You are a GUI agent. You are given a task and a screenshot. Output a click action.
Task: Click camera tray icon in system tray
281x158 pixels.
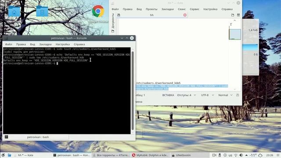214,155
